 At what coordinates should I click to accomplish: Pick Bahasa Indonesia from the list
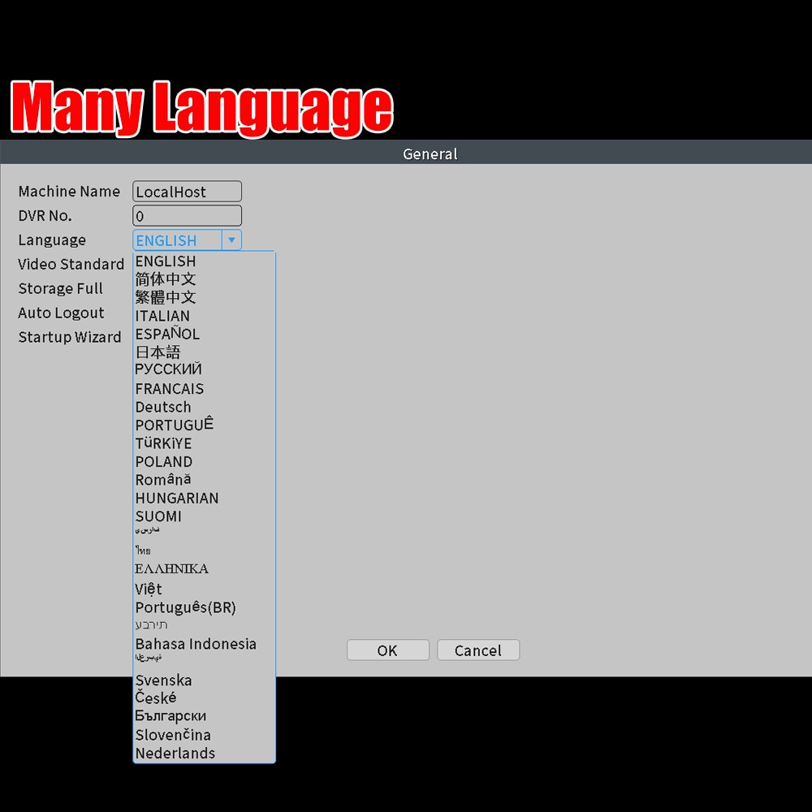pyautogui.click(x=196, y=644)
